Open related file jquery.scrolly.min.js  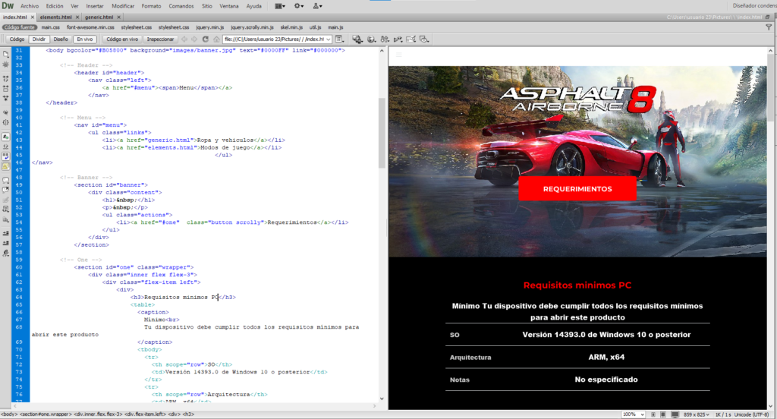[252, 28]
